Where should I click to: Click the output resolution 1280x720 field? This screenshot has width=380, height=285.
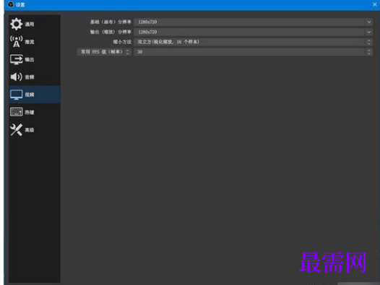[x=253, y=32]
